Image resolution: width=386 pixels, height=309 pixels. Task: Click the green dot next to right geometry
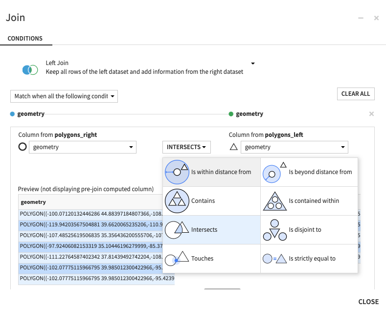231,114
